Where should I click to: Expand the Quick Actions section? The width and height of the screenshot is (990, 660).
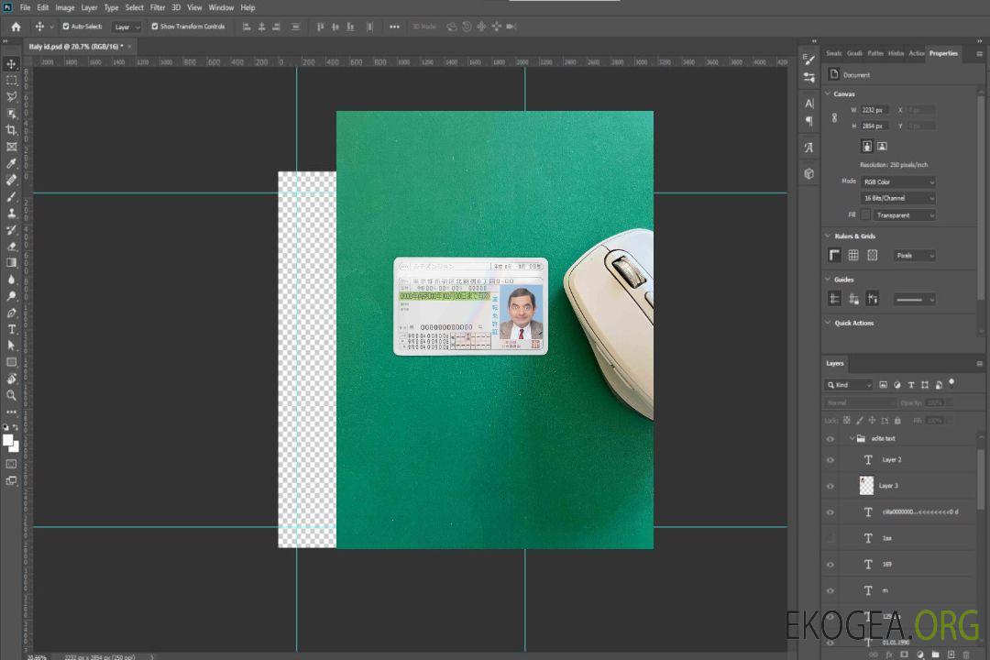828,323
